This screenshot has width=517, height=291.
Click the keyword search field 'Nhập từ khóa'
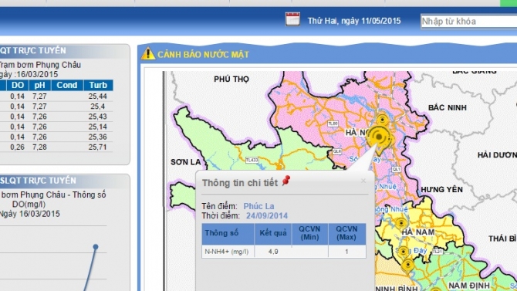(469, 22)
